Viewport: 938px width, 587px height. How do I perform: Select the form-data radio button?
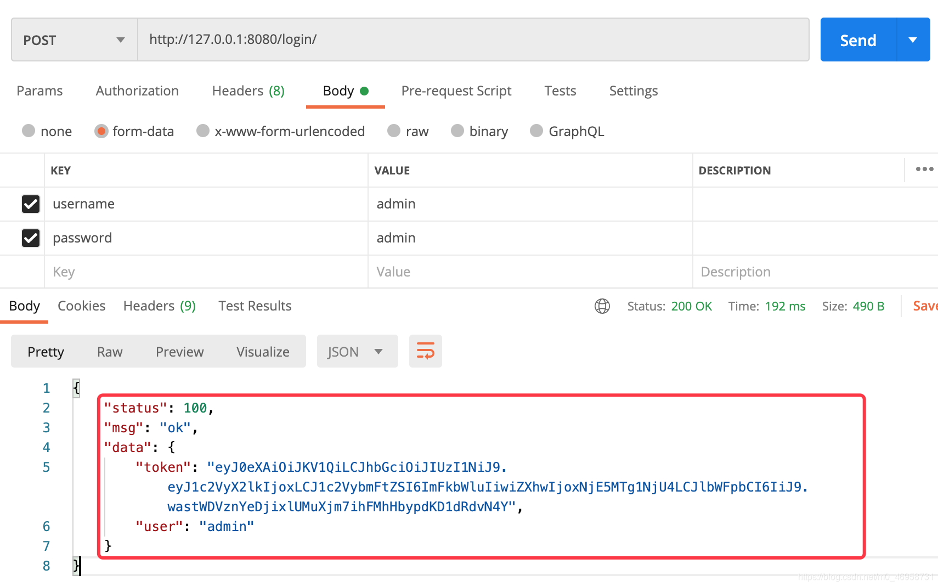101,131
